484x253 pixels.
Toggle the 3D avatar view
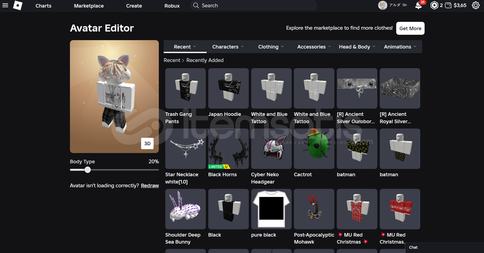[x=147, y=144]
